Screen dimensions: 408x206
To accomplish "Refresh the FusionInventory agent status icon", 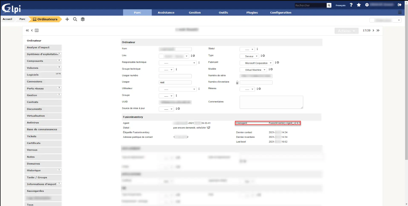I will (209, 128).
